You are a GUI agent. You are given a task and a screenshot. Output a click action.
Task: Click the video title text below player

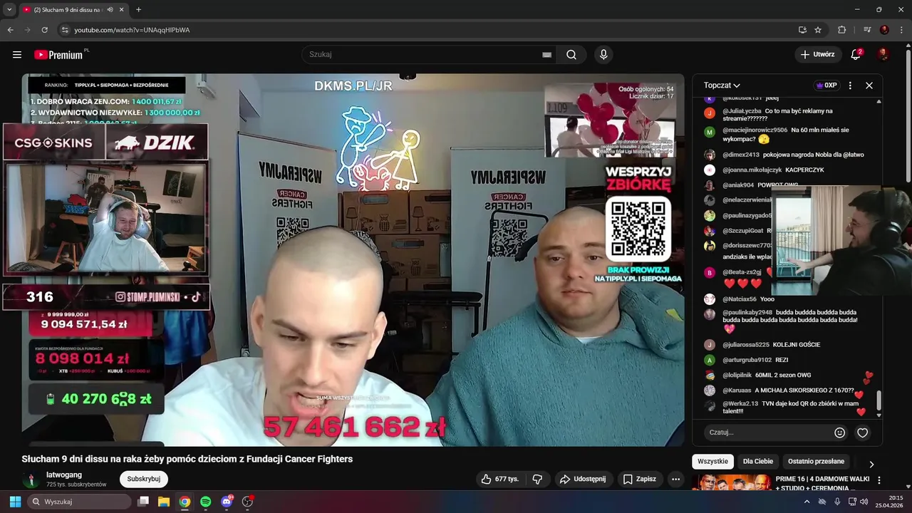[187, 459]
